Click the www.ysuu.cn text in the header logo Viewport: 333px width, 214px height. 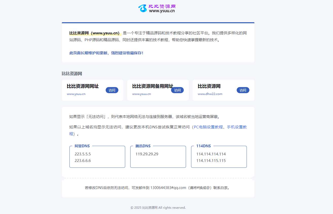tap(162, 11)
